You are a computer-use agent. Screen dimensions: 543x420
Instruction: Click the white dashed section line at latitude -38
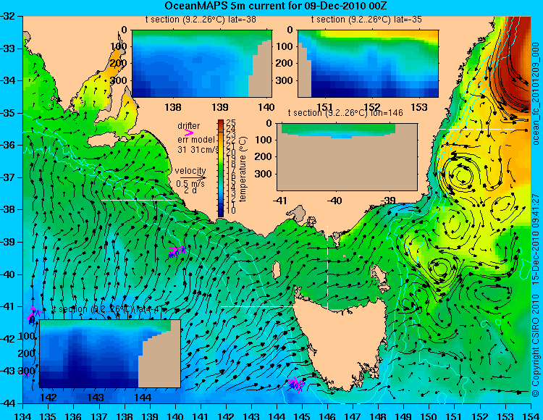[140, 200]
